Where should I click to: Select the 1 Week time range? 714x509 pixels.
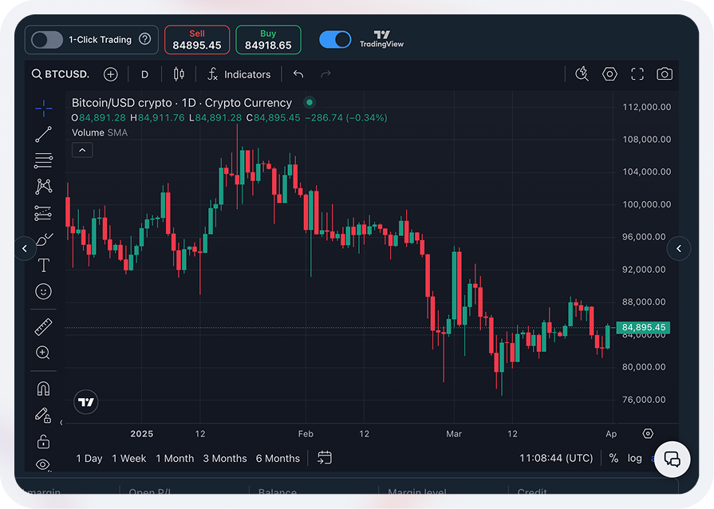(x=129, y=459)
